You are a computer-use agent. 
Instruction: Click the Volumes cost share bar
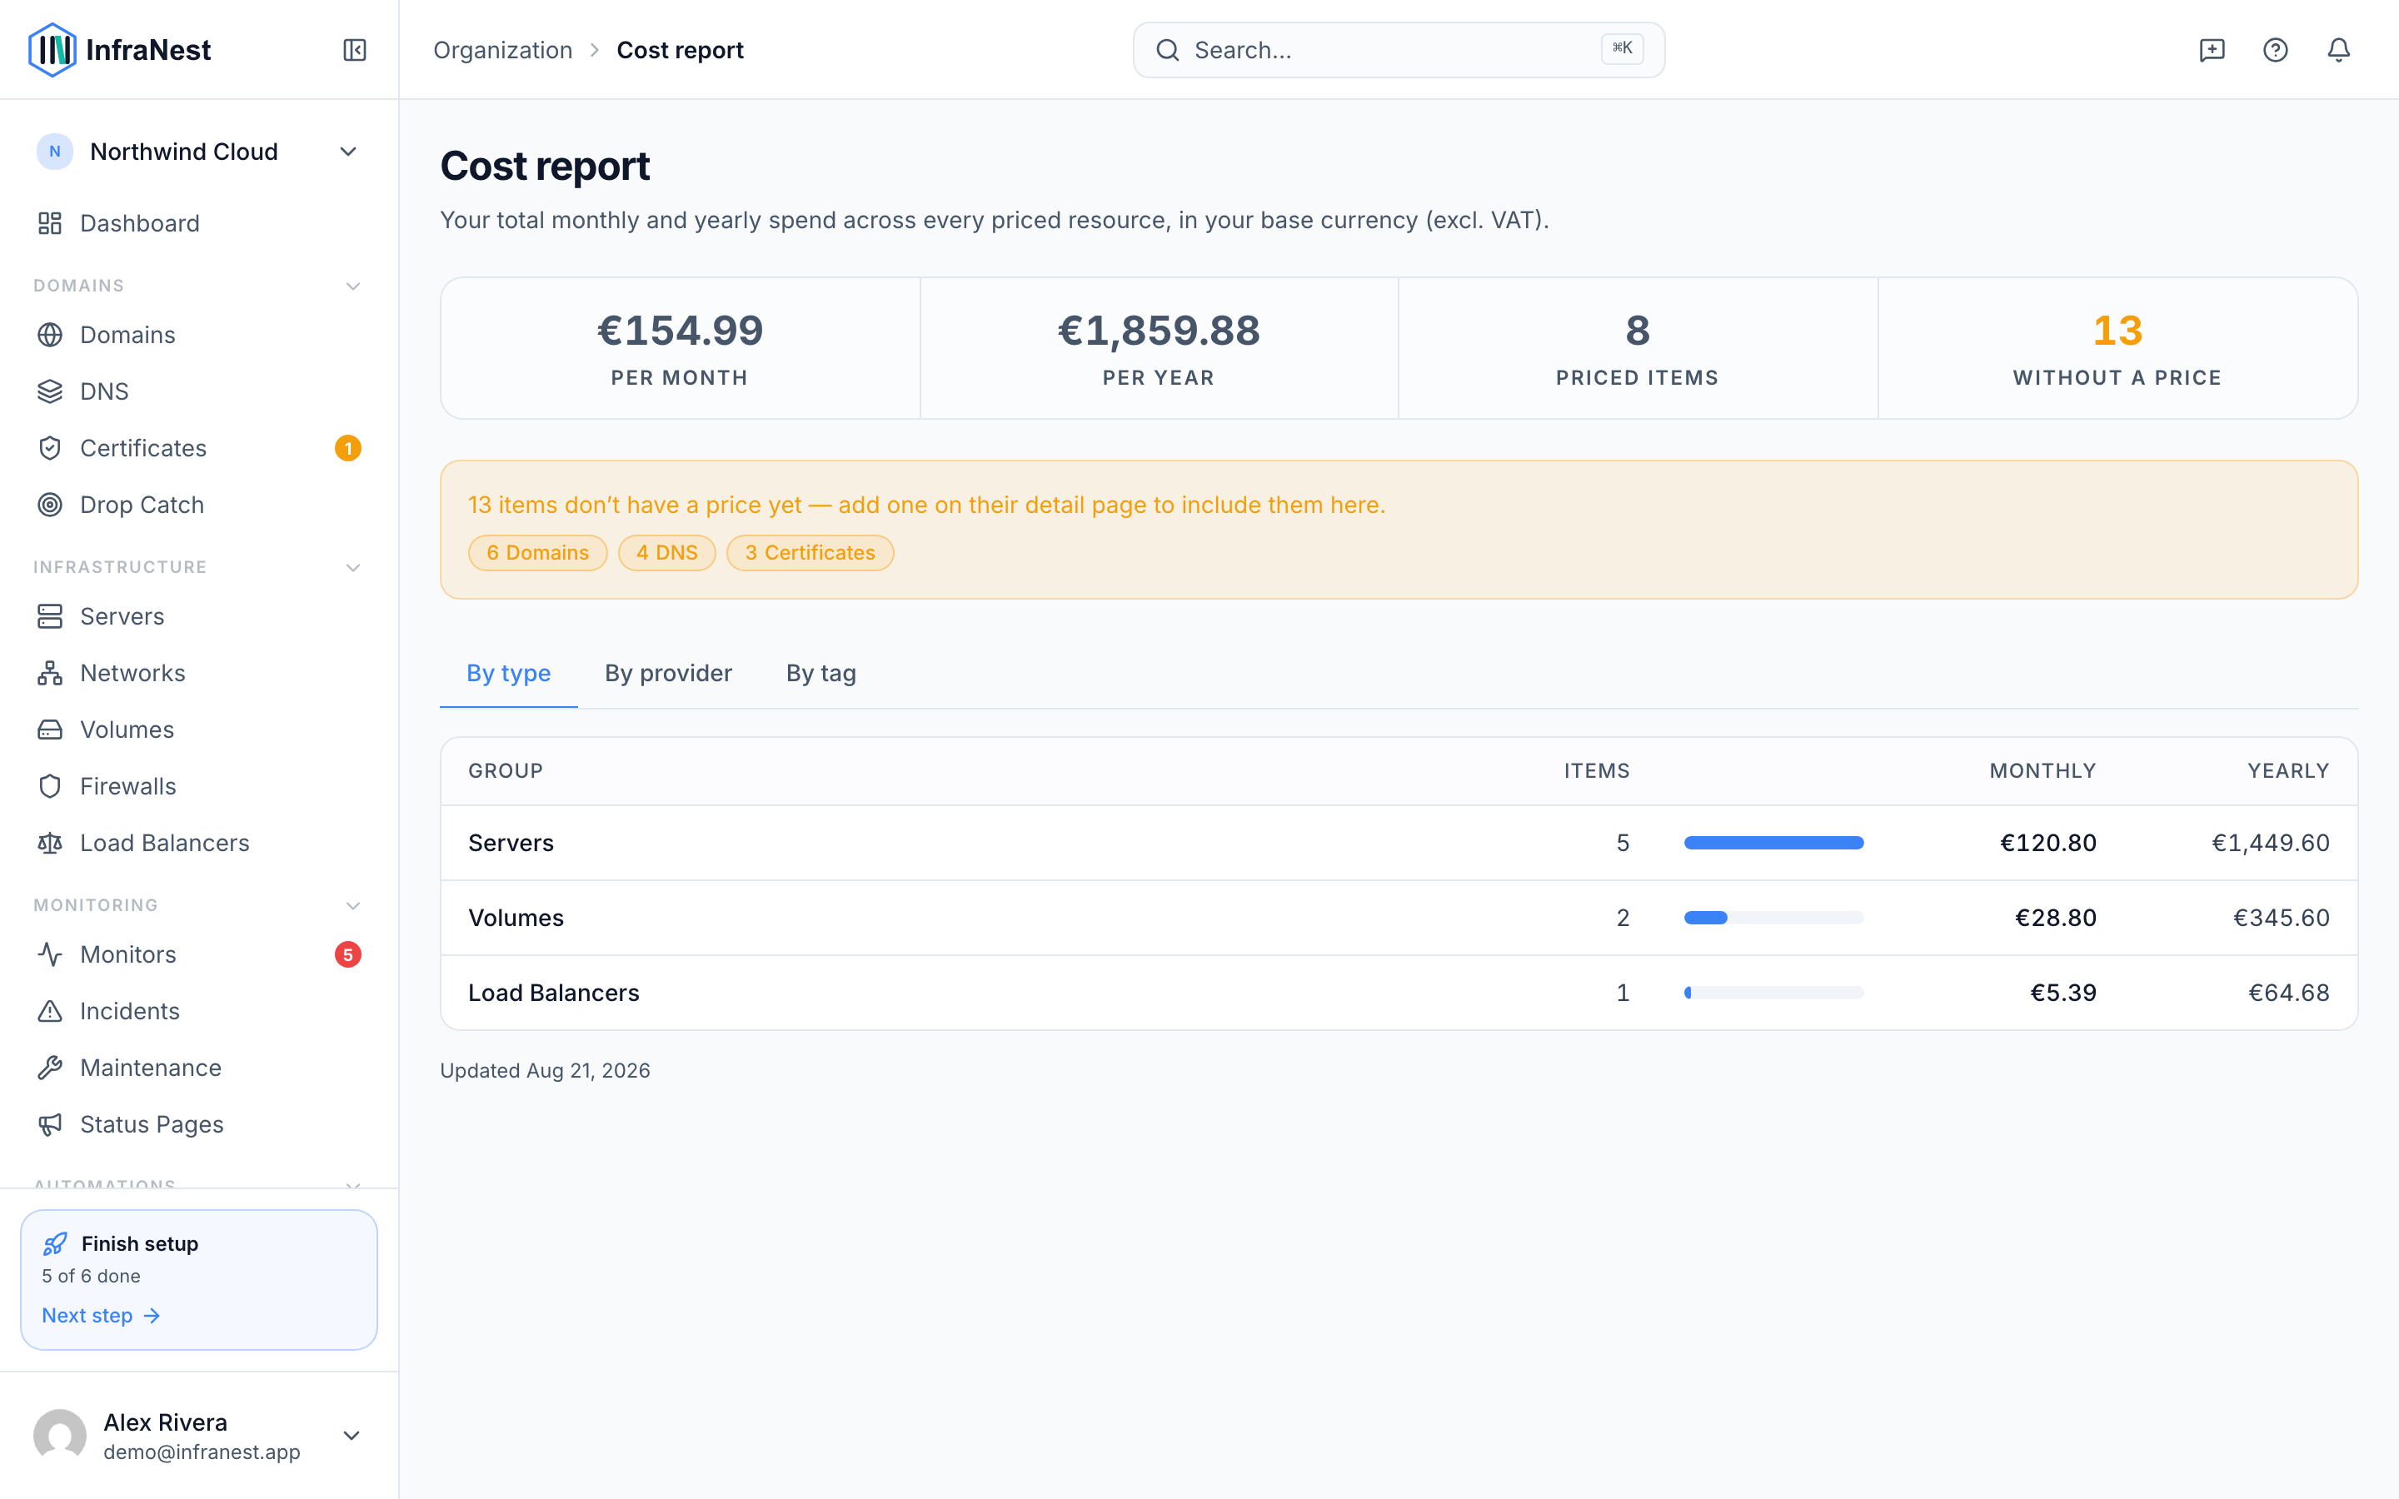[x=1773, y=918]
